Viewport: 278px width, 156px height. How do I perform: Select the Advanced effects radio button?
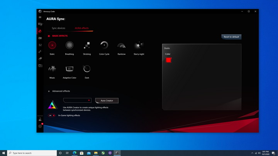tap(49, 91)
